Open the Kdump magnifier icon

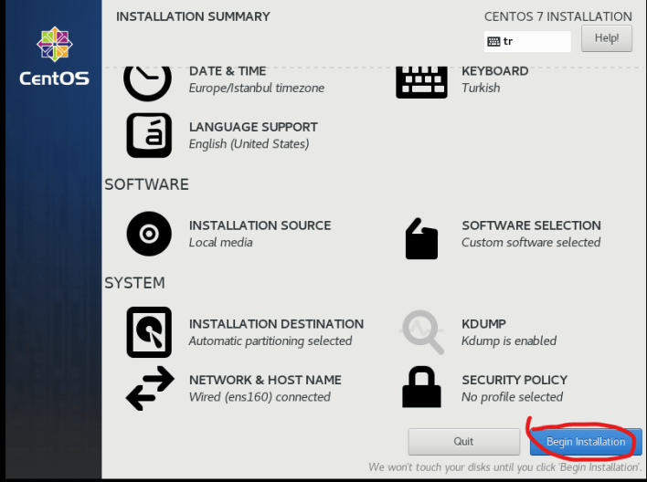tap(422, 332)
